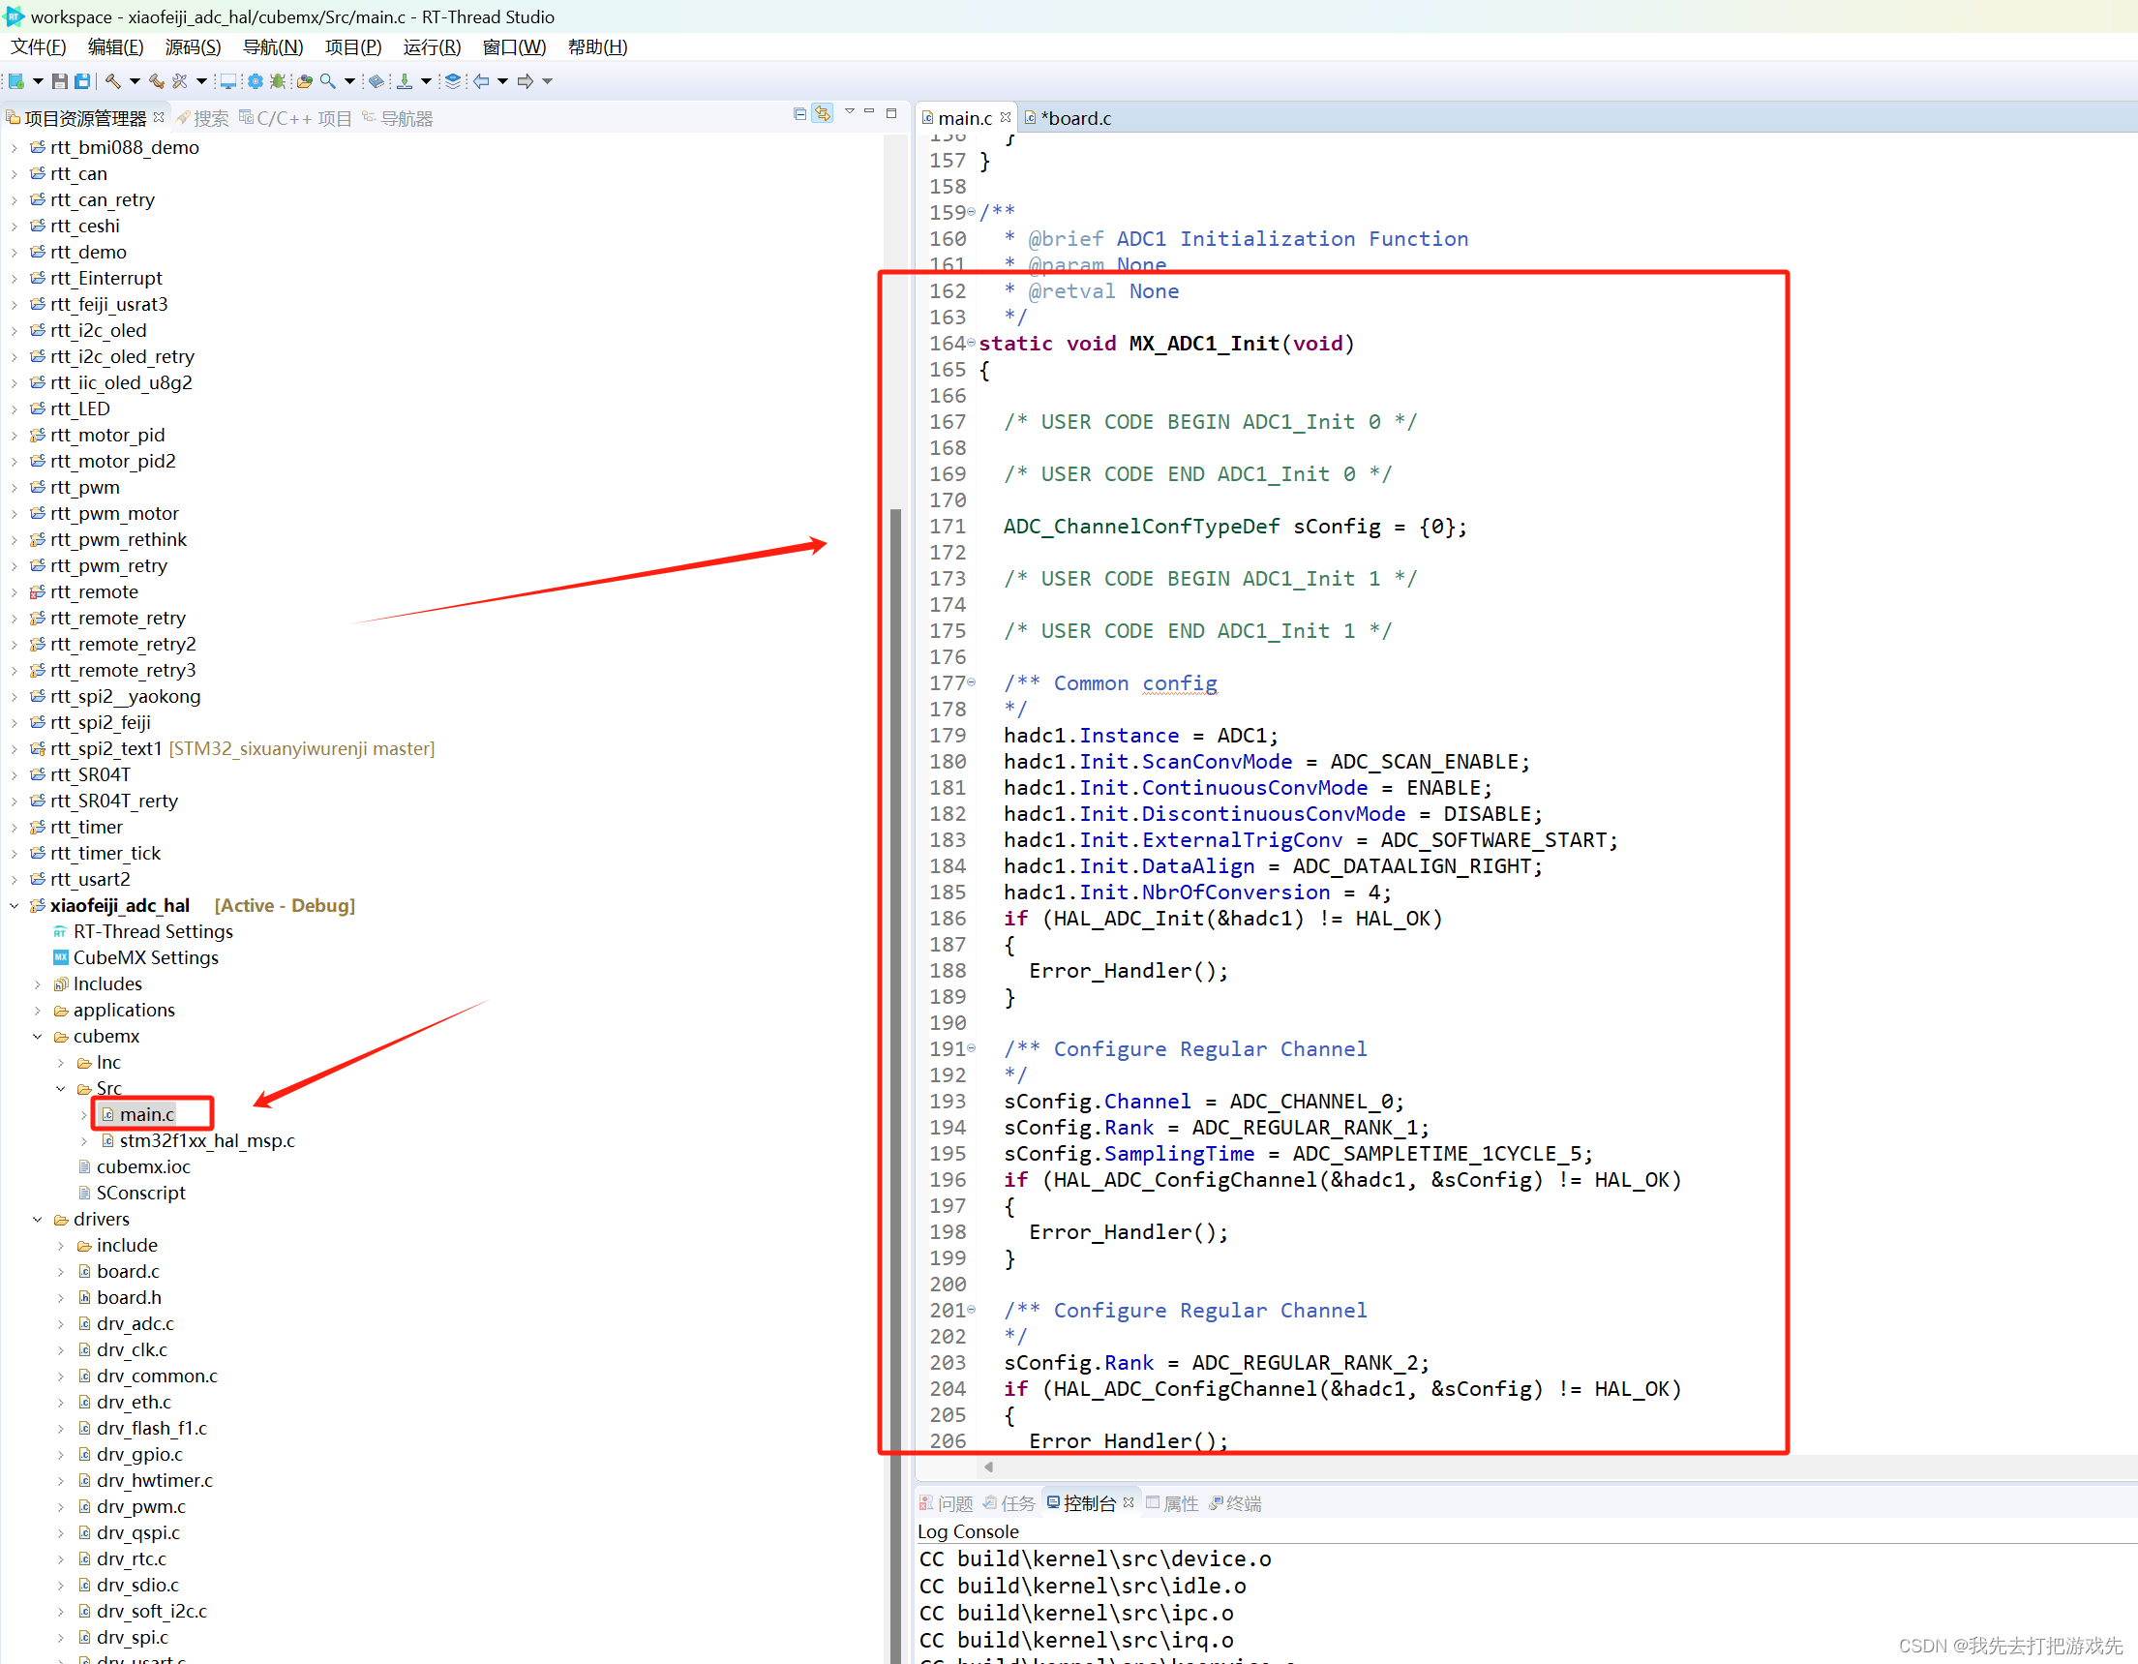Maximize the project explorer panel
The width and height of the screenshot is (2138, 1664).
click(x=891, y=112)
